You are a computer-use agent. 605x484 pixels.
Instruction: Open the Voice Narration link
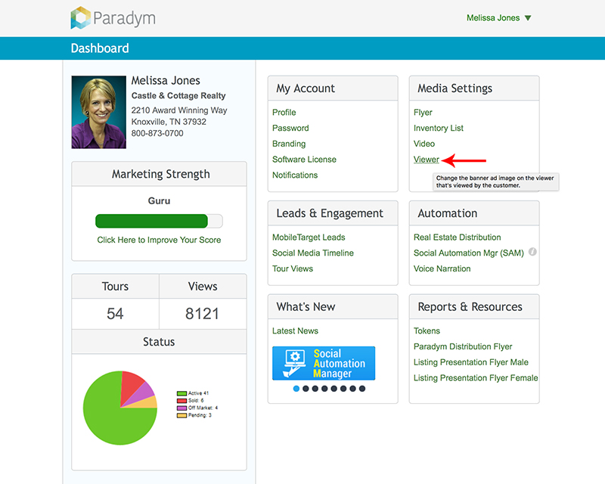click(442, 268)
